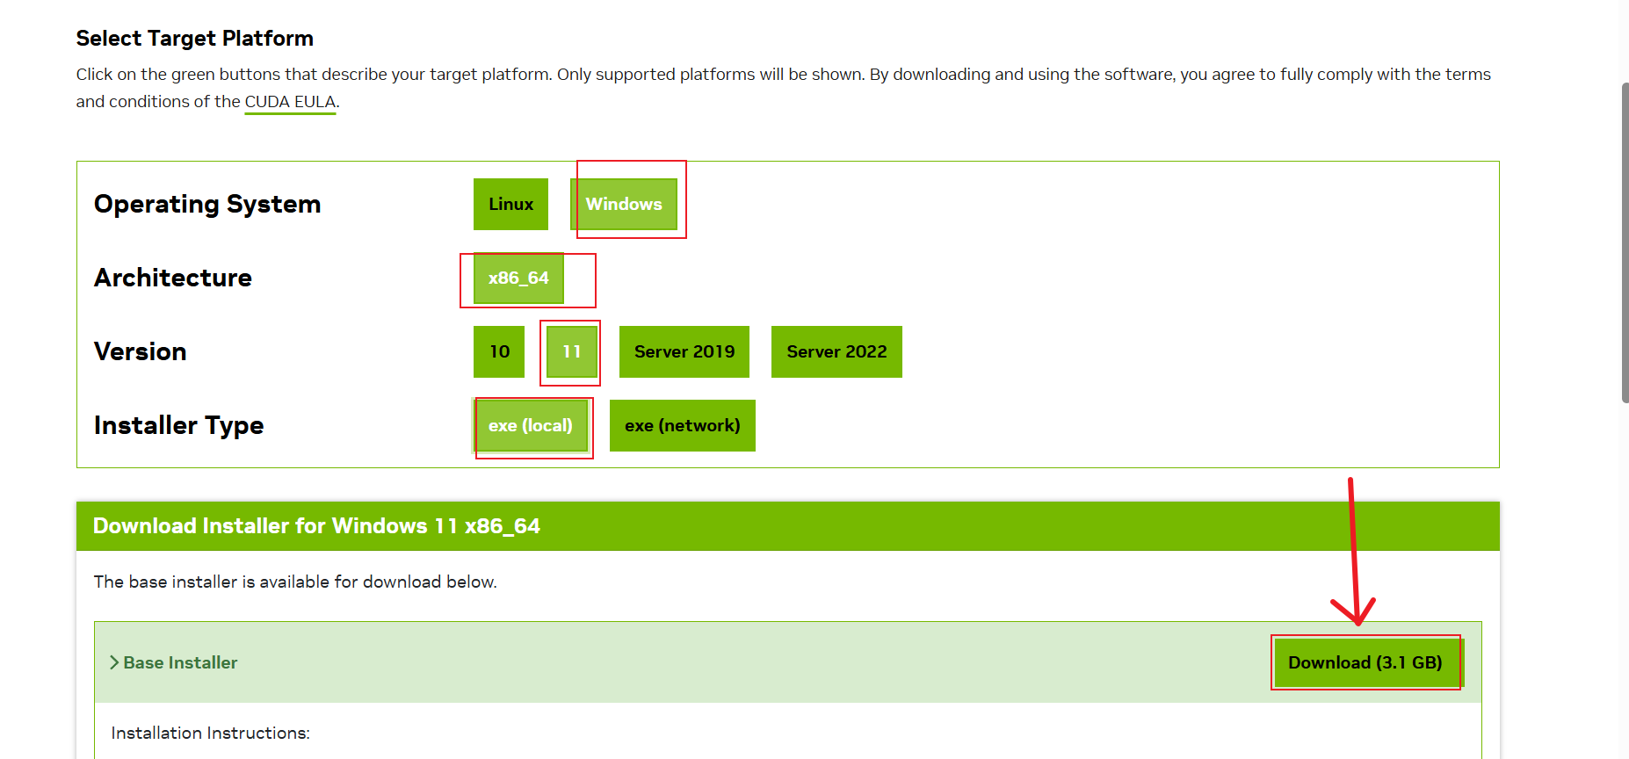Click the page's vertical scrollbar
This screenshot has height=759, width=1629.
pyautogui.click(x=1625, y=242)
